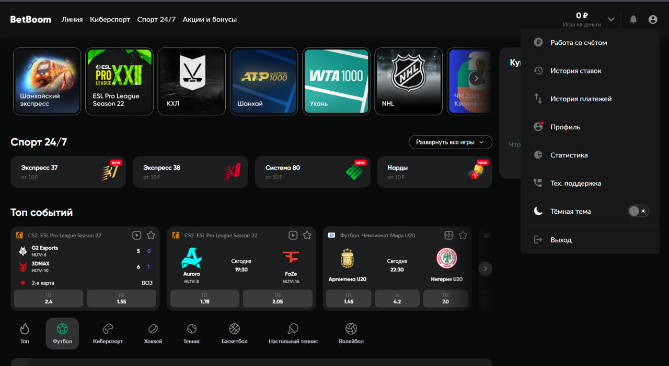Click the Топ событий heading
This screenshot has width=669, height=366.
pyautogui.click(x=42, y=213)
